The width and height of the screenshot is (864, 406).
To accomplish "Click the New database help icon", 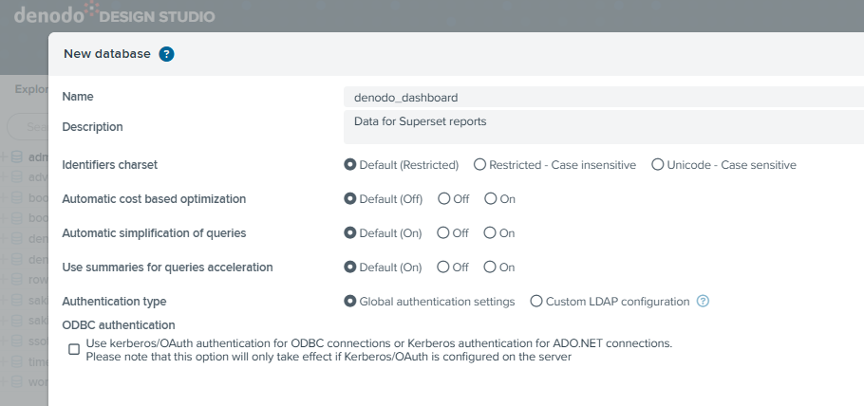I will (x=166, y=54).
